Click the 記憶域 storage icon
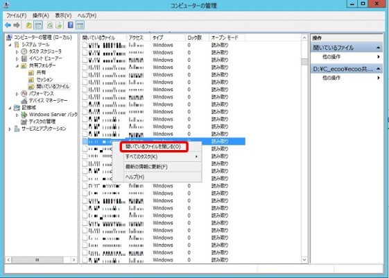 click(x=17, y=108)
